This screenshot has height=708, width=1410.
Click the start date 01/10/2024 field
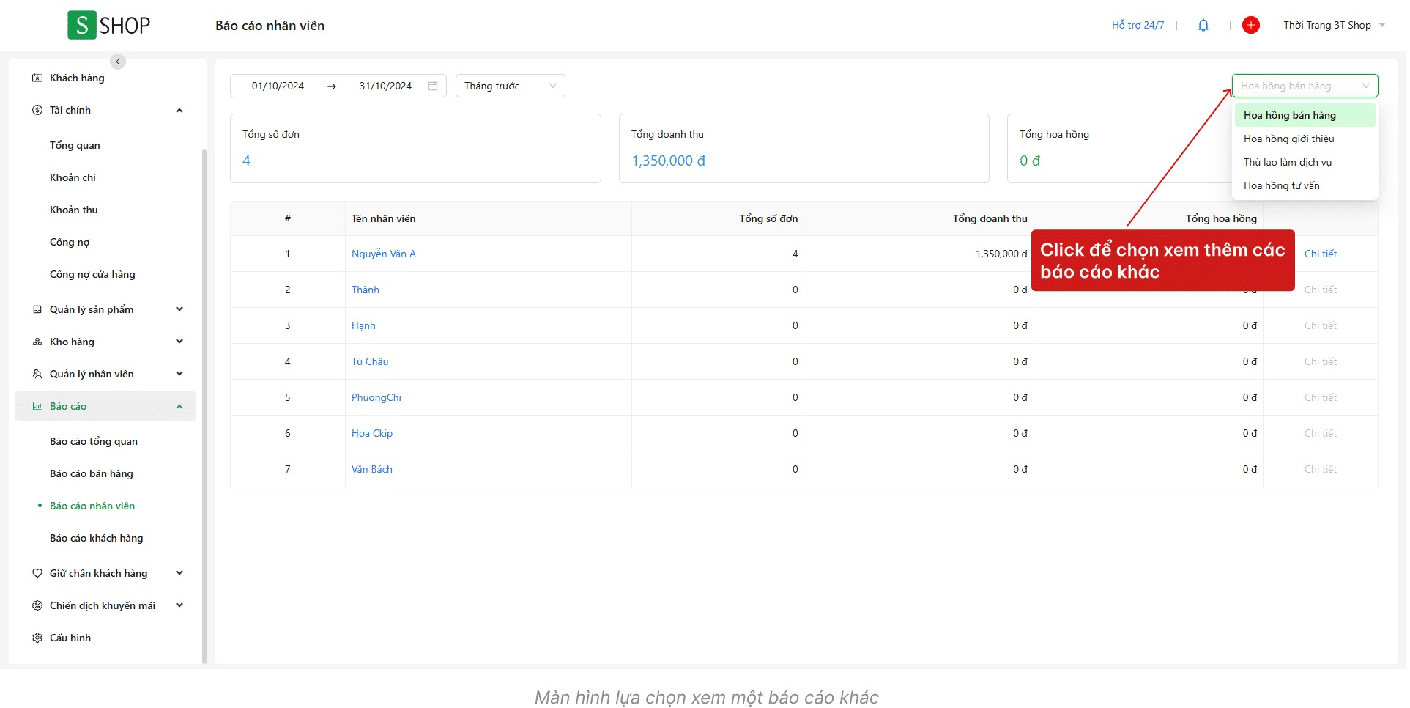tap(278, 86)
